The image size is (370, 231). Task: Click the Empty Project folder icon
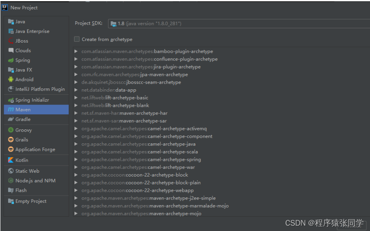(x=11, y=201)
